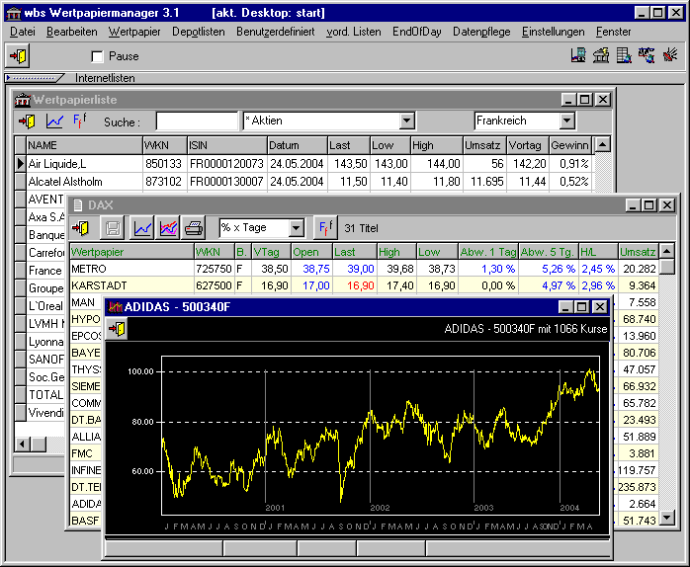Expand the '% x Tage' dropdown

point(296,228)
